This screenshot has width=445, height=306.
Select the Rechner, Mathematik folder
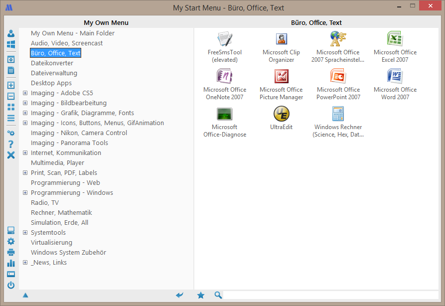pyautogui.click(x=61, y=213)
